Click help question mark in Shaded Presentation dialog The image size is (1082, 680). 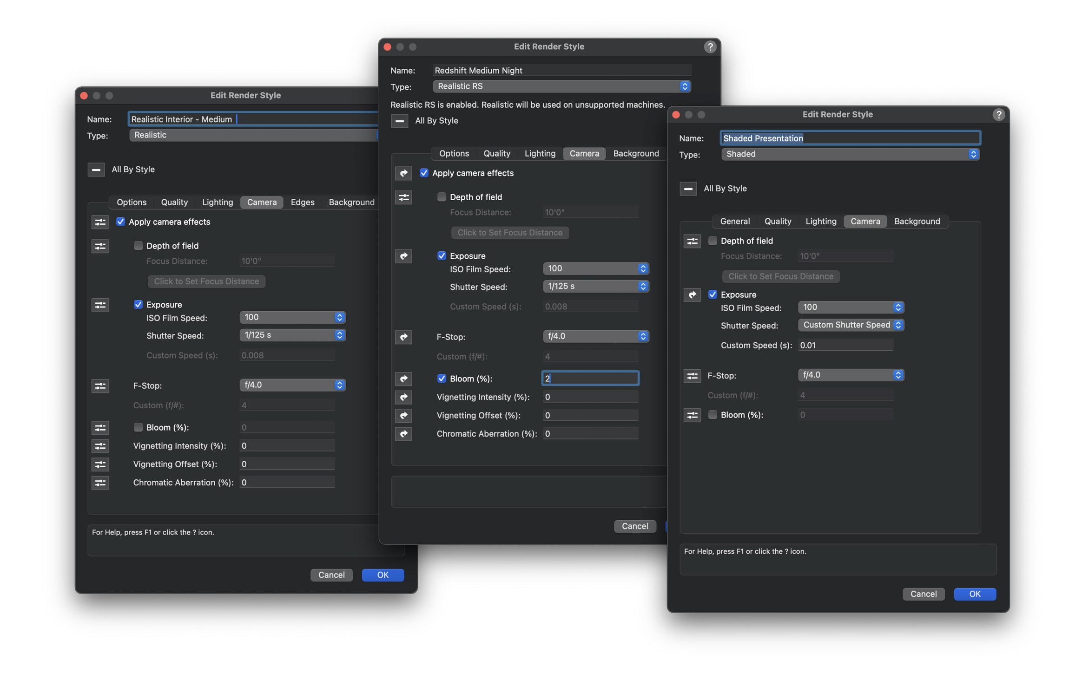coord(998,115)
